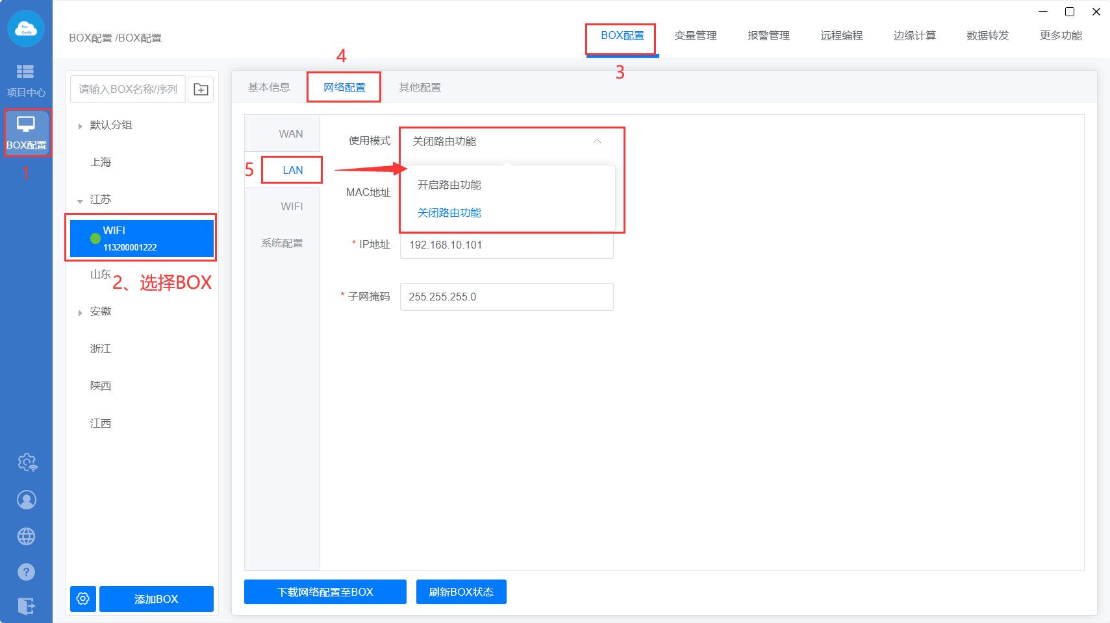Open the 使用模式 dropdown
The width and height of the screenshot is (1110, 623).
tap(507, 141)
